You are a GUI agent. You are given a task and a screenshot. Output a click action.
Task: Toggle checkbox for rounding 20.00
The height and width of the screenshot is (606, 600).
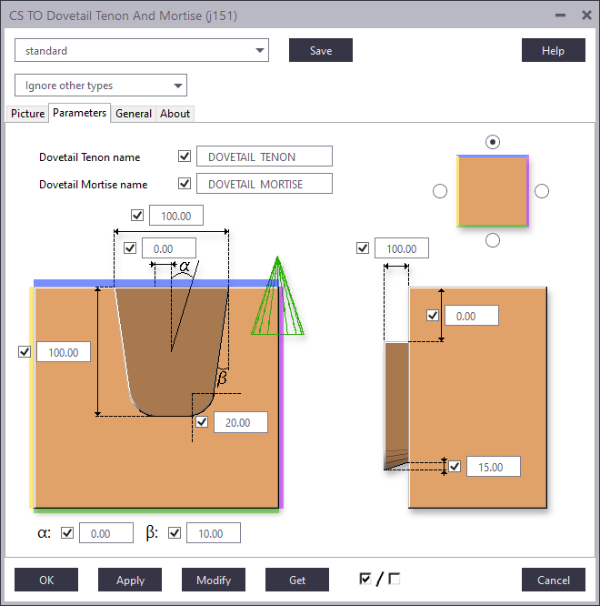[x=202, y=422]
